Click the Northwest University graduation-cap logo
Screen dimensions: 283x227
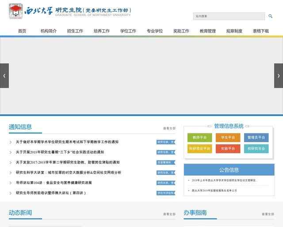[16, 11]
